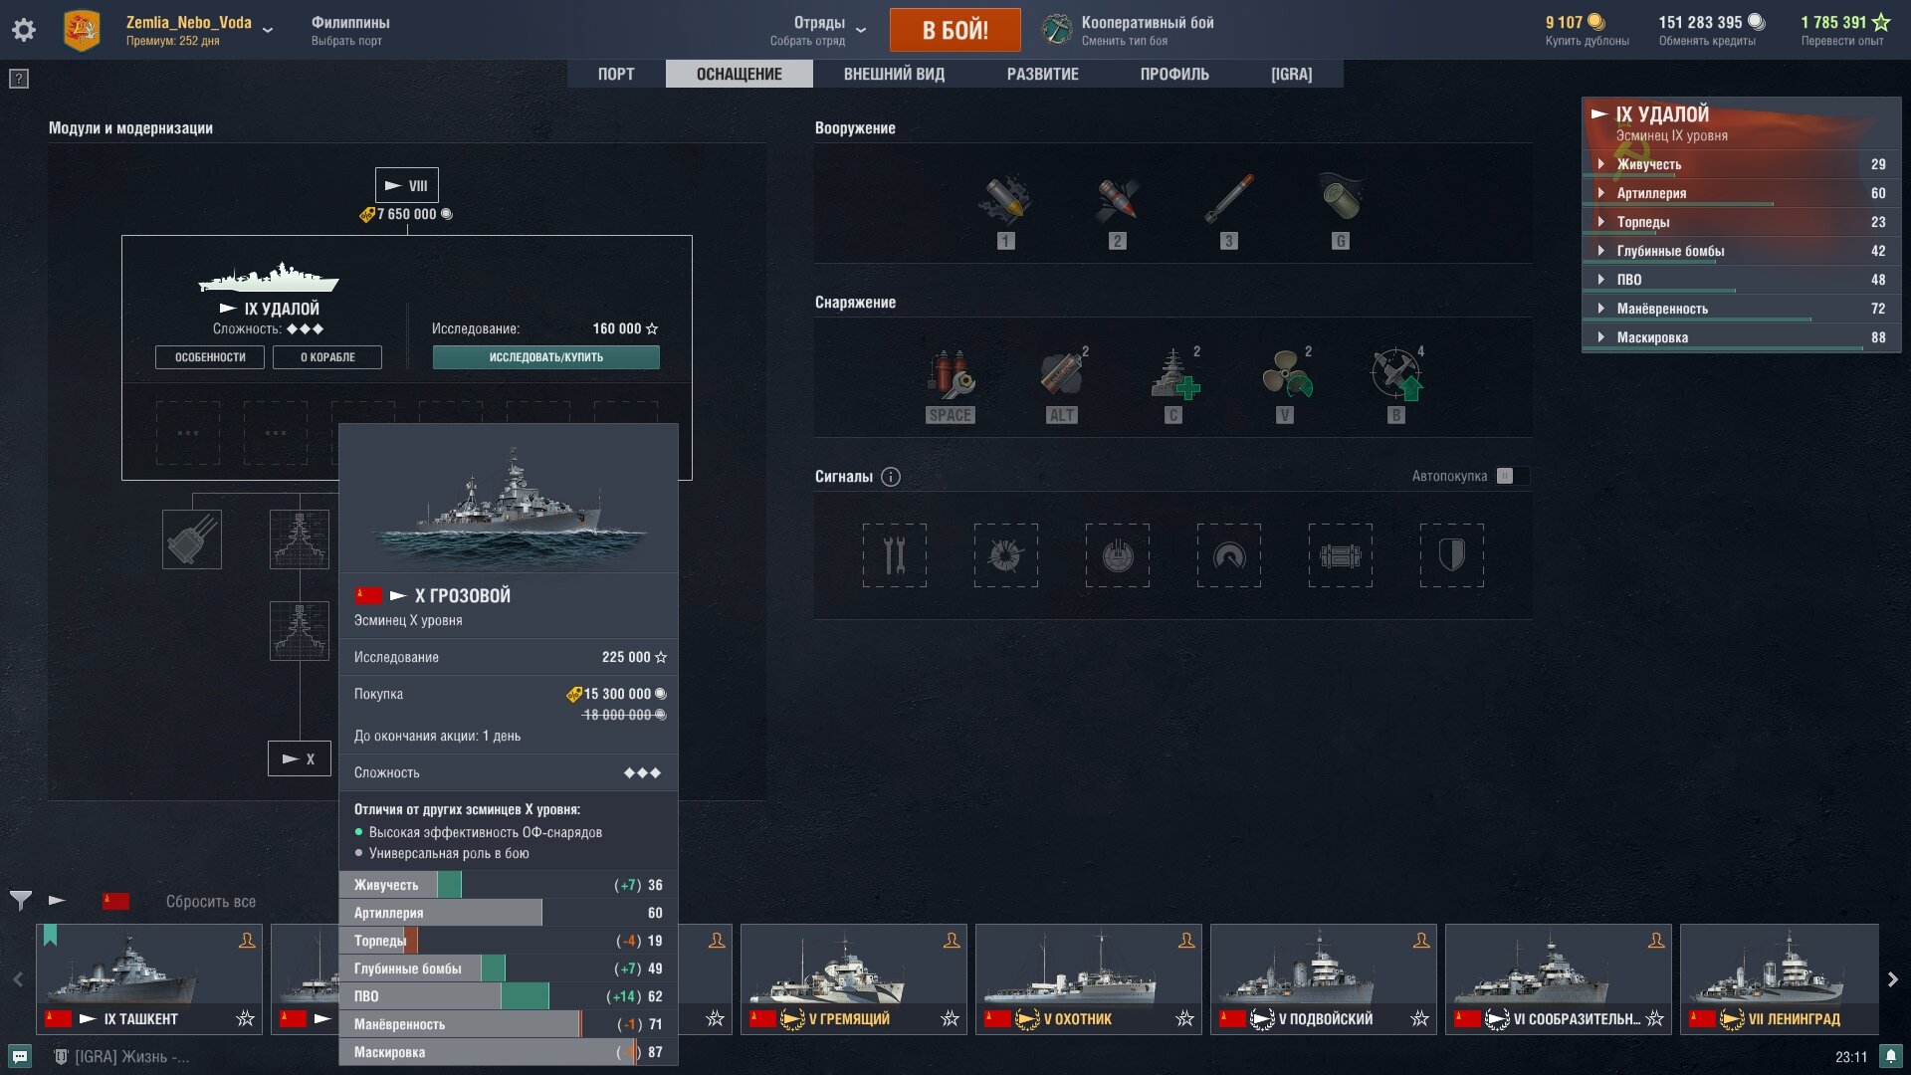Toggle the USSR nation flag filter
The height and width of the screenshot is (1075, 1911).
point(116,901)
